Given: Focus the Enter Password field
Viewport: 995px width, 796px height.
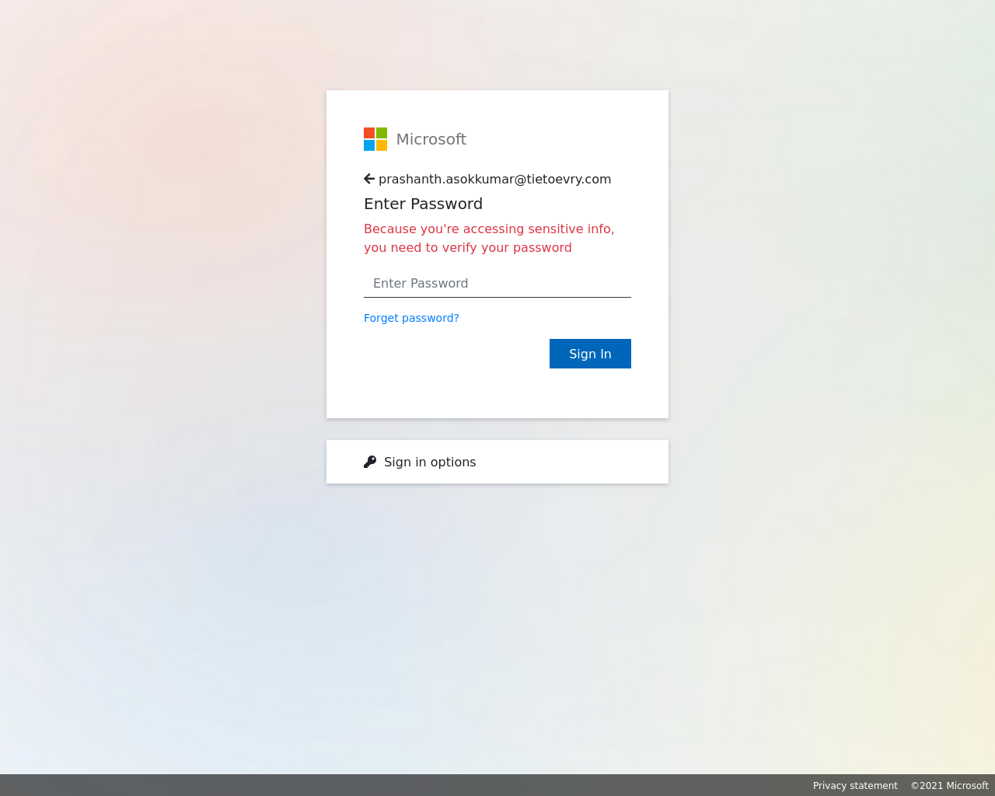Looking at the screenshot, I should click(x=497, y=284).
